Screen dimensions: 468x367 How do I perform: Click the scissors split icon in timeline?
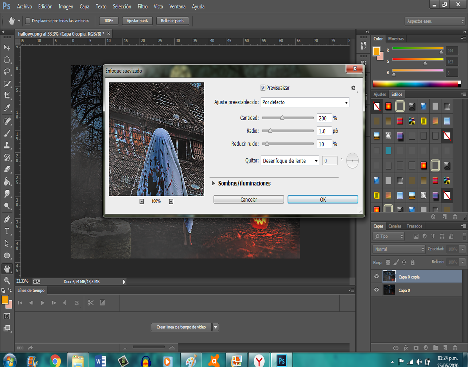click(x=90, y=303)
